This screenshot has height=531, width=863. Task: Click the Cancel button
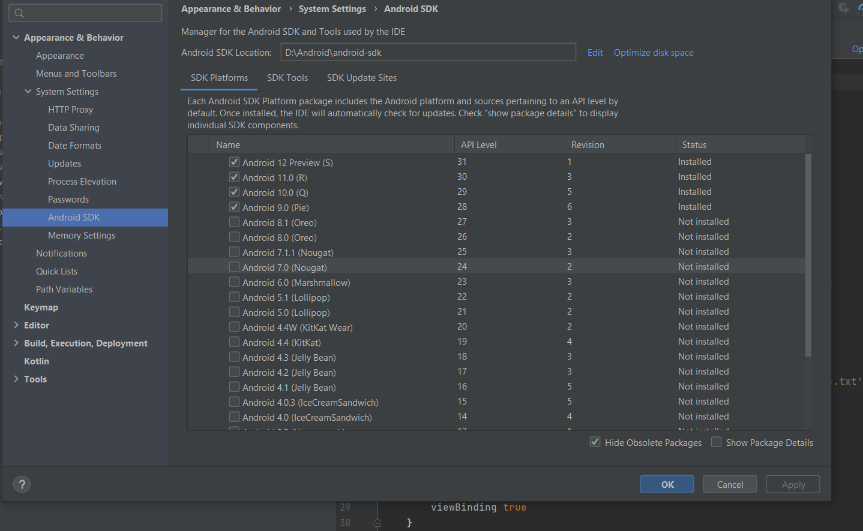coord(730,484)
